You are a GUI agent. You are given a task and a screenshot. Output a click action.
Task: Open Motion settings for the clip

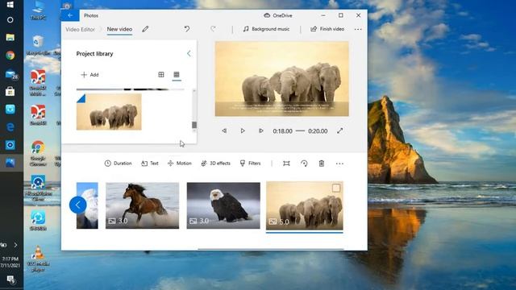click(179, 164)
